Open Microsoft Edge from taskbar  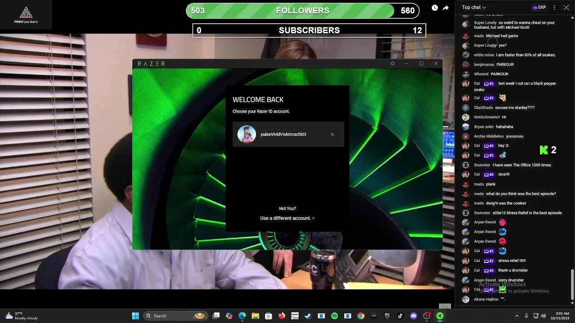click(242, 316)
